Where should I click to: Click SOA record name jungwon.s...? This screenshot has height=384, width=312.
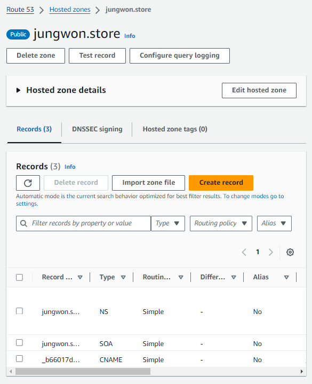click(61, 344)
